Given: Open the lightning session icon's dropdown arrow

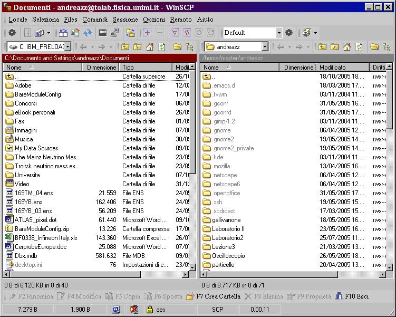Looking at the screenshot, I should [x=315, y=33].
